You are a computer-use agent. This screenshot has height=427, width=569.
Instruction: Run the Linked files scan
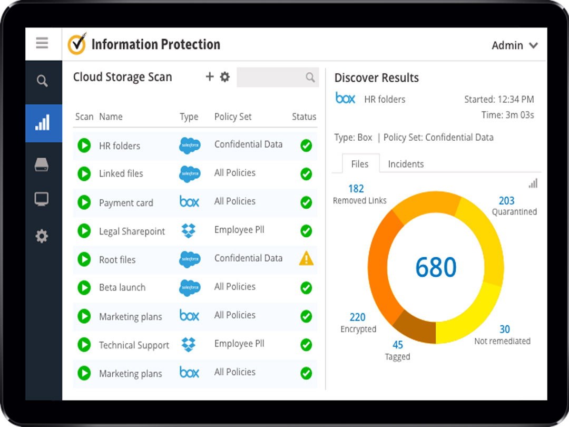point(84,174)
